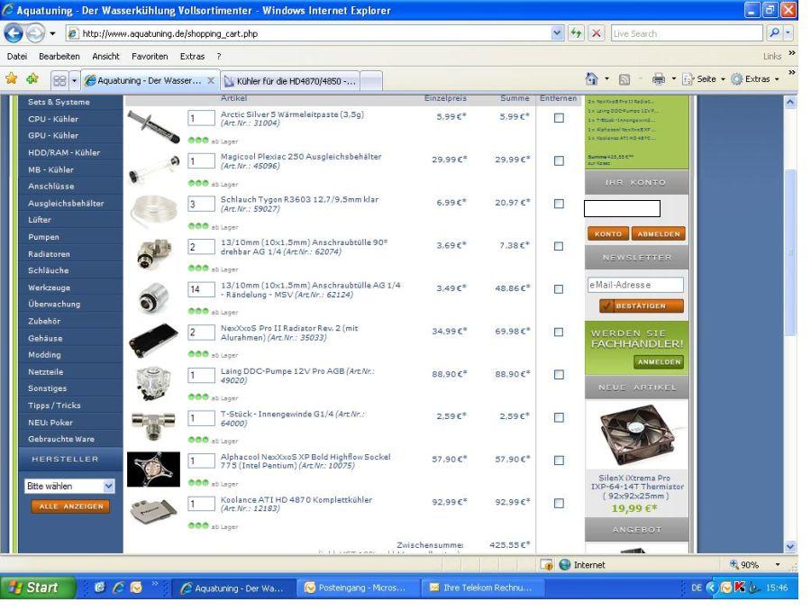Check Entfernen for Laing DDC-Pumpe
811x611 pixels.
coord(559,375)
